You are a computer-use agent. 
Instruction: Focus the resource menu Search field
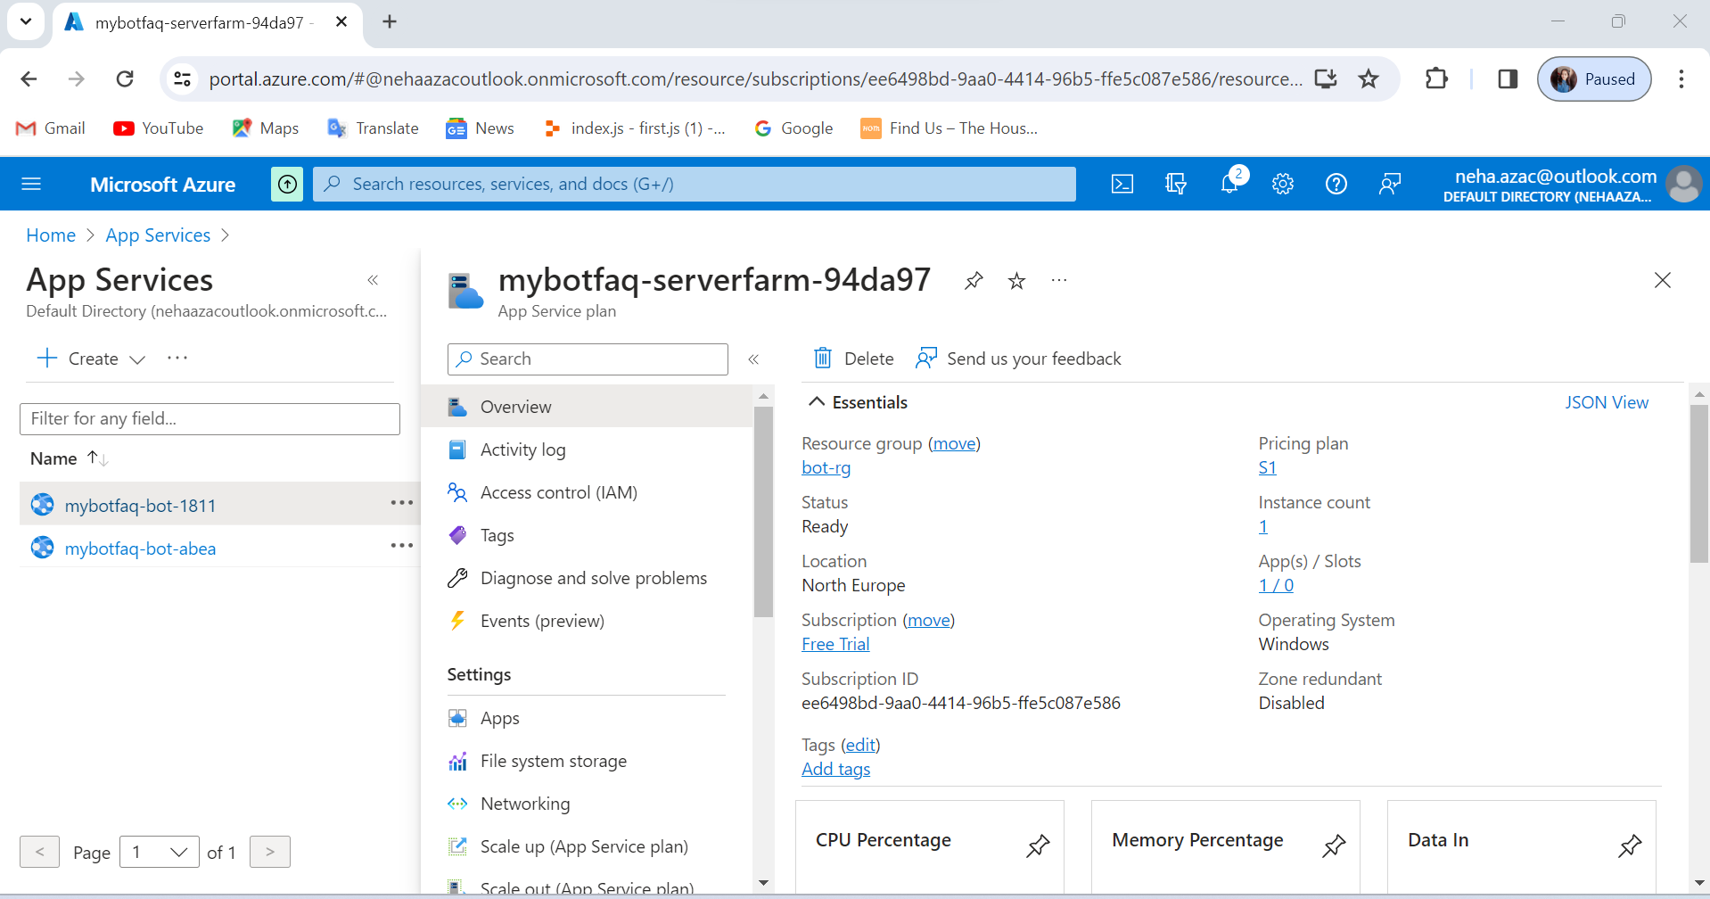coord(588,359)
